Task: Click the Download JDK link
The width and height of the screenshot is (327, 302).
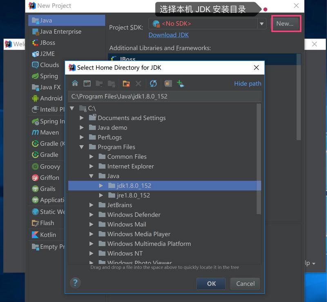Action: point(168,35)
